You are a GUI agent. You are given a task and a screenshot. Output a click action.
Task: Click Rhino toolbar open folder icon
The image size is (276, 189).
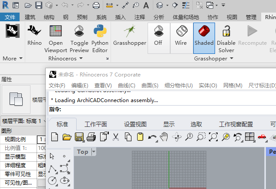67,137
